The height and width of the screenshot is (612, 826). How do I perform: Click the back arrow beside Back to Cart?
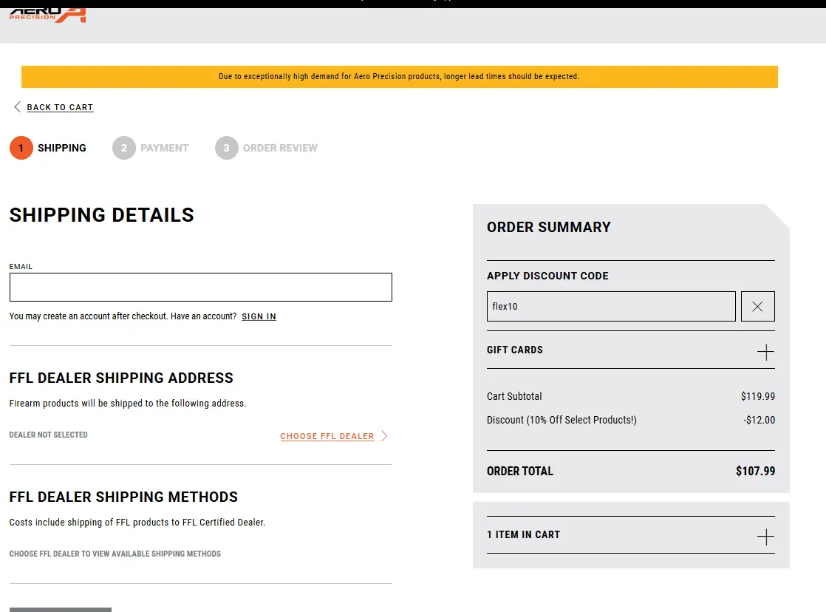(x=17, y=107)
